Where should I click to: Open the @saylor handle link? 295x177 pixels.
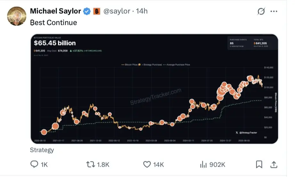click(116, 11)
